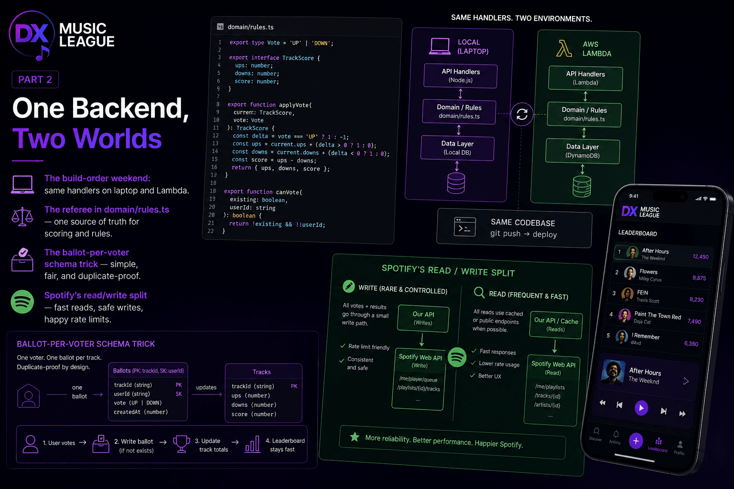Click the user icon beside 1. User votes

tap(31, 444)
